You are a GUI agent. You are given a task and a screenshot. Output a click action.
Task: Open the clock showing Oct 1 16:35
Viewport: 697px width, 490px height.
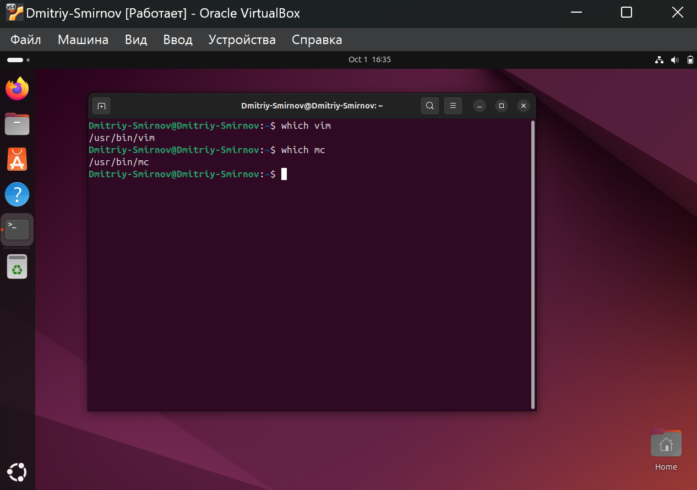(x=369, y=59)
